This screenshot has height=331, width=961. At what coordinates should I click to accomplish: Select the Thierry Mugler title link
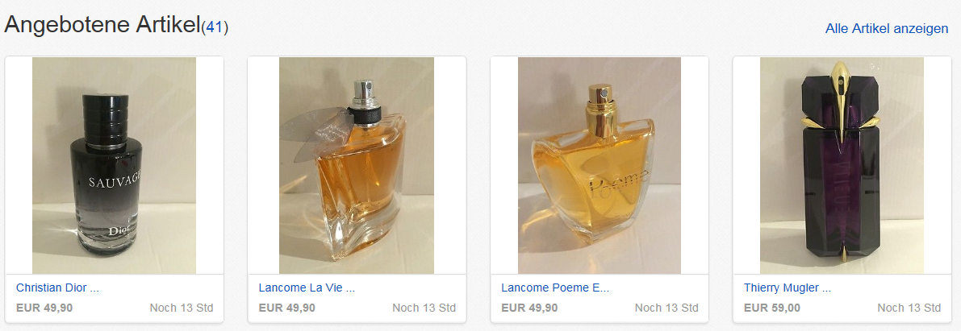tap(788, 288)
